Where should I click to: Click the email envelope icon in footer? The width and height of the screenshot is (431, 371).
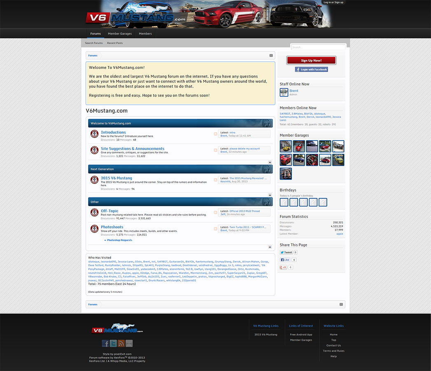point(129,343)
